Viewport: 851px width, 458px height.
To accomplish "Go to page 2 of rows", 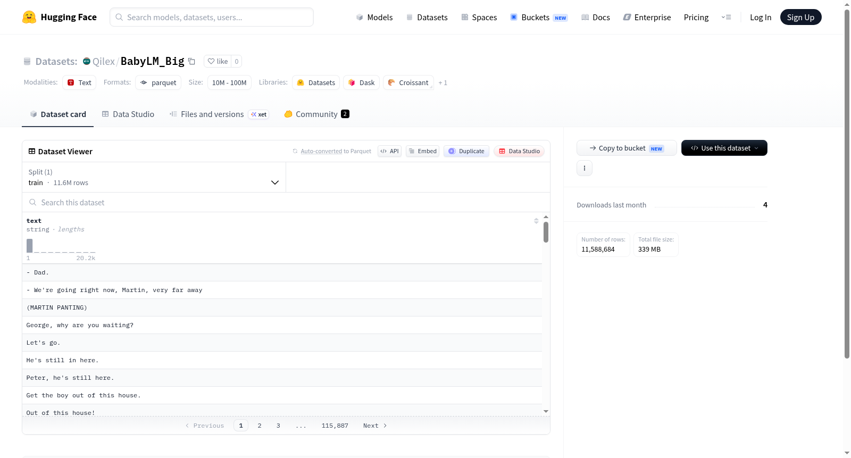I will pos(260,426).
